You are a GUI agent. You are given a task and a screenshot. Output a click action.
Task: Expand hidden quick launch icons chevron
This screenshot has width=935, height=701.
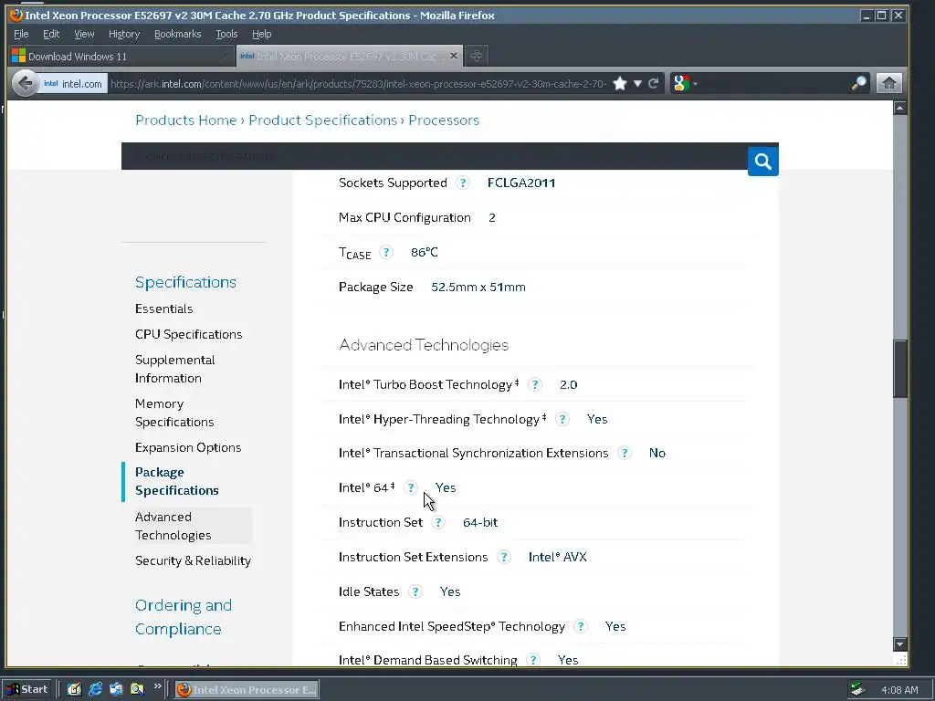pyautogui.click(x=157, y=686)
